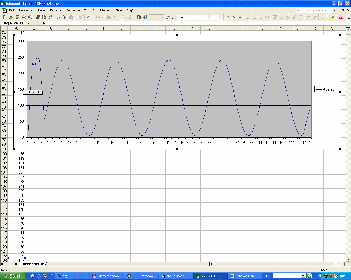Launch the Chart Wizard icon
This screenshot has width=351, height=280.
[x=139, y=17]
